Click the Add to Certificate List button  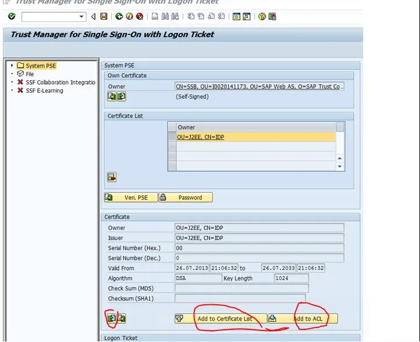coord(225,319)
